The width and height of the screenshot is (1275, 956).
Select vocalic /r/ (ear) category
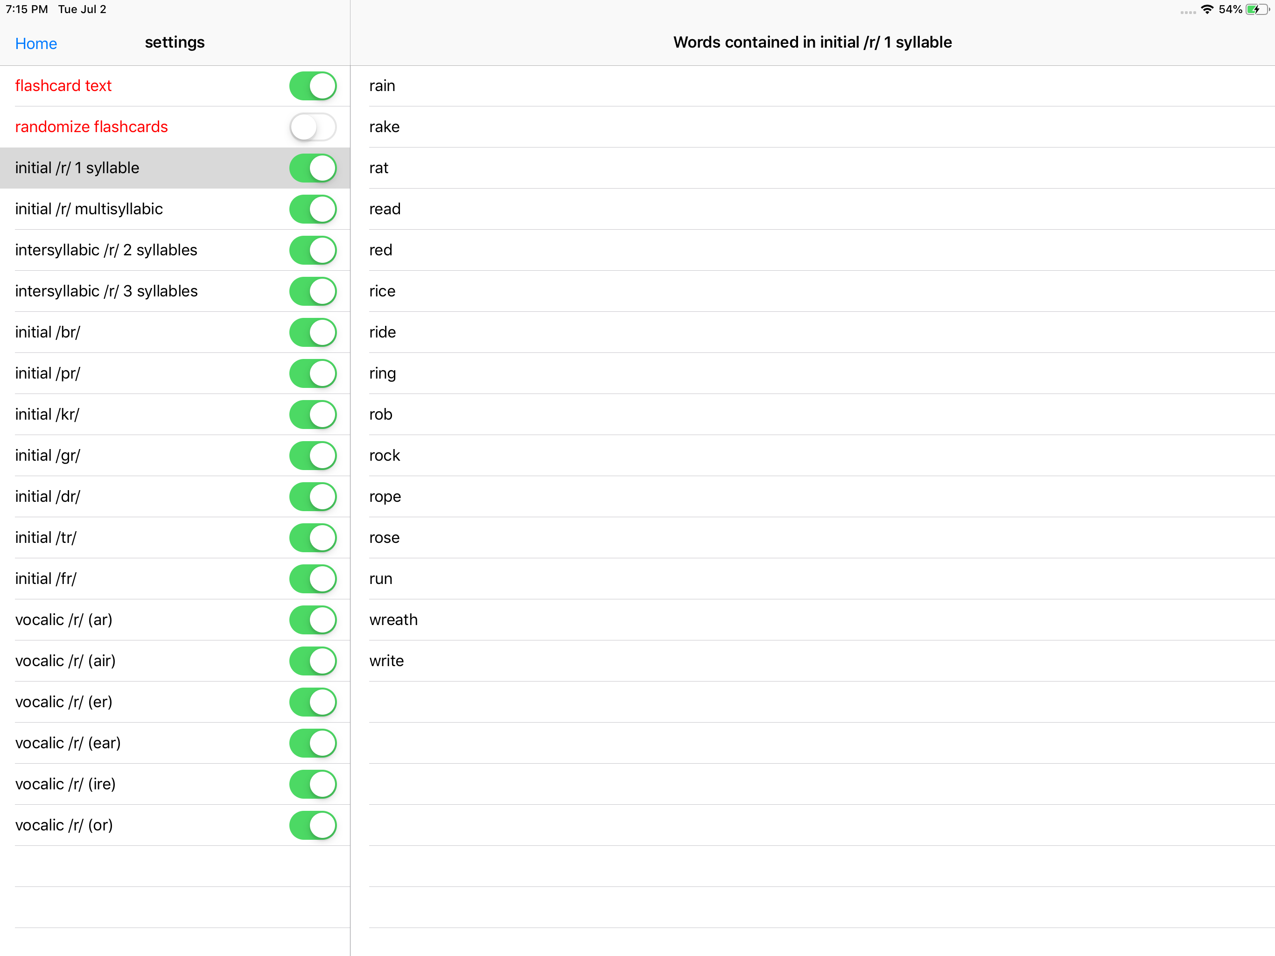68,743
